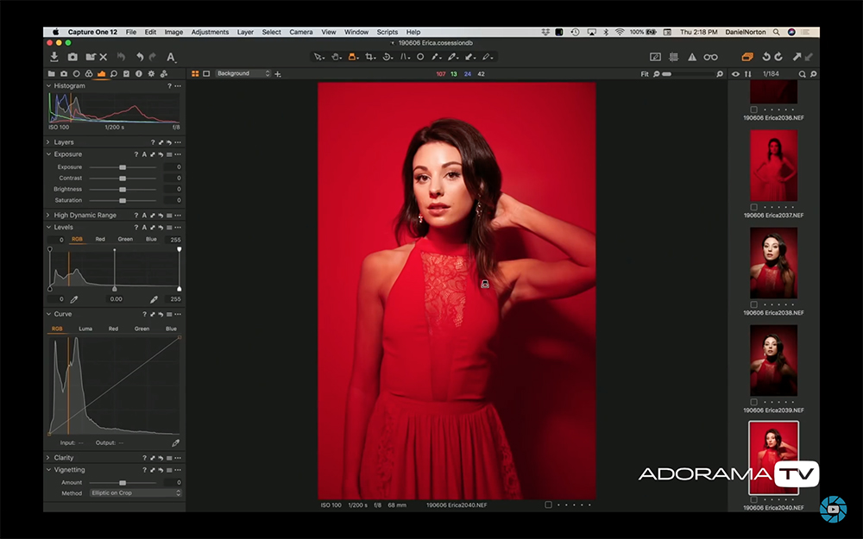Click the Capture camera icon
The width and height of the screenshot is (863, 539).
pos(73,57)
